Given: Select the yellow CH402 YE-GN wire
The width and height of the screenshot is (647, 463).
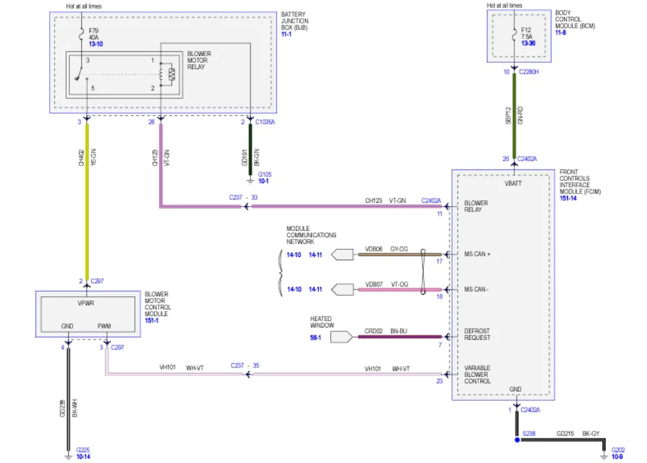Looking at the screenshot, I should coord(87,202).
